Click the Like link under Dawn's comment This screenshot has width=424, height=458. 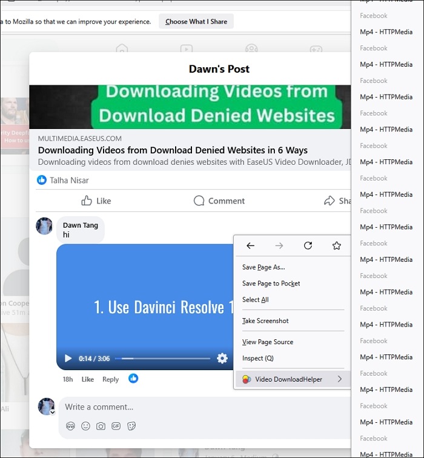click(88, 379)
